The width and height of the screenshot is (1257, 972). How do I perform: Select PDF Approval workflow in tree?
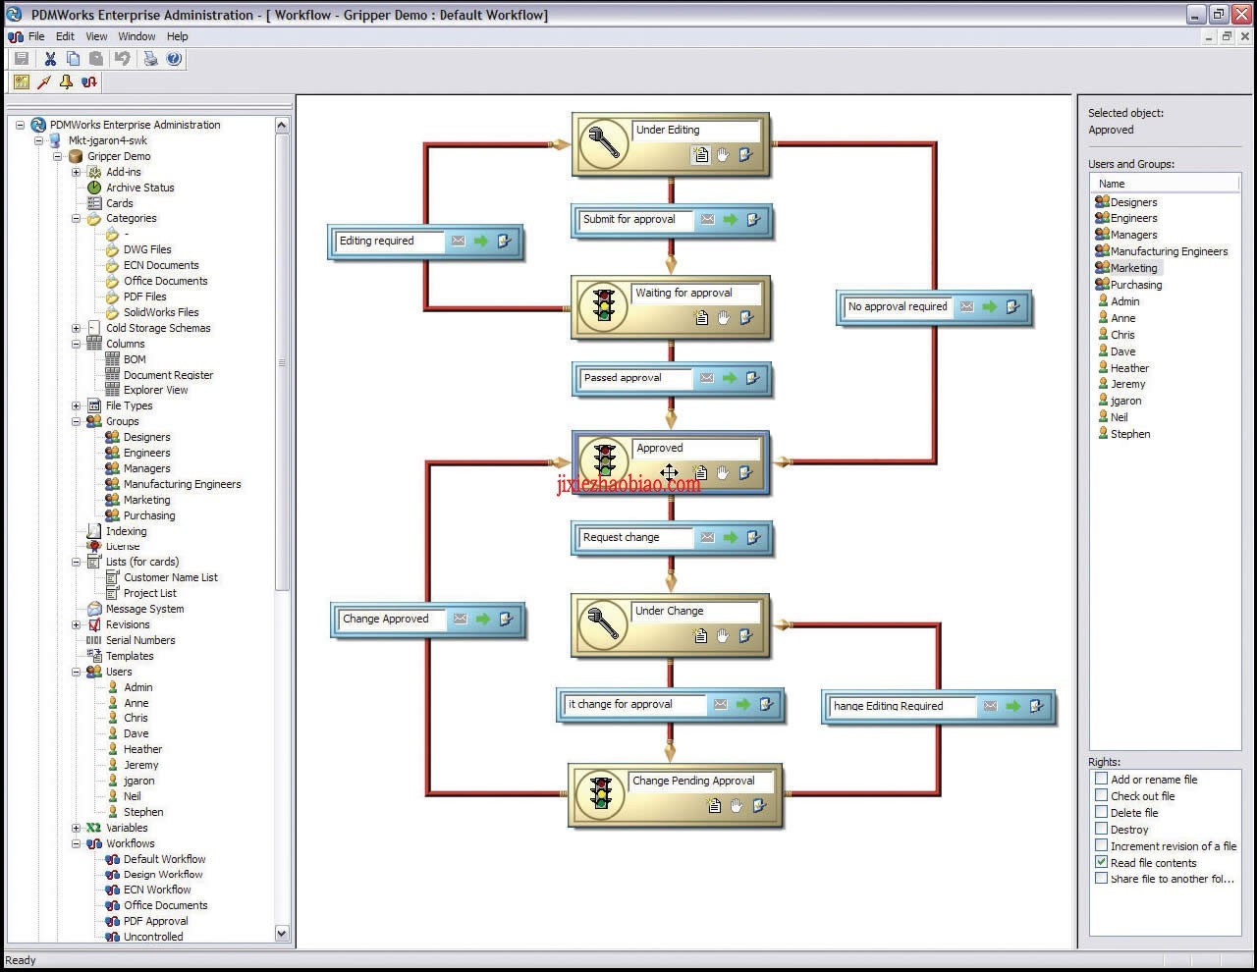click(x=155, y=921)
